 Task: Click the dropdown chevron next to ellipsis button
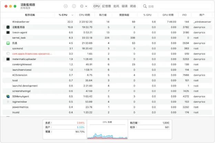pyautogui.click(x=86, y=6)
